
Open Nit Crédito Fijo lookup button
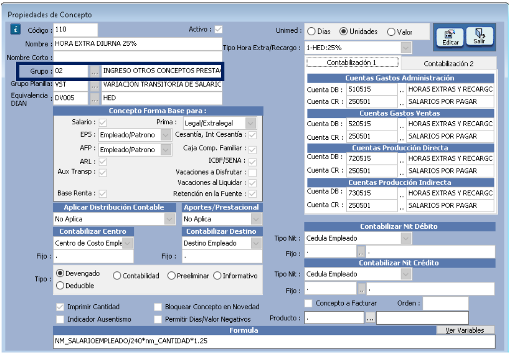(361, 289)
